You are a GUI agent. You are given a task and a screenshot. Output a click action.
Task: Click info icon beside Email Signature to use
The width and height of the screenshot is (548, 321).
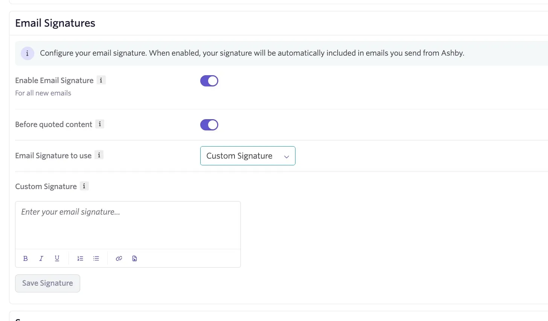point(99,155)
